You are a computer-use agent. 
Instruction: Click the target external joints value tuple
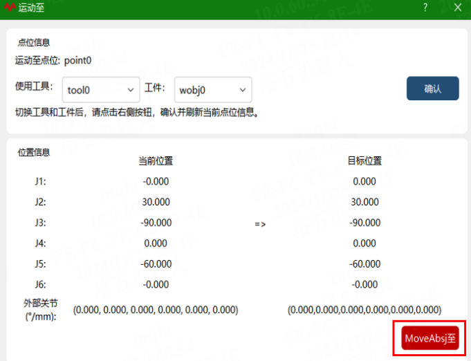(x=364, y=310)
